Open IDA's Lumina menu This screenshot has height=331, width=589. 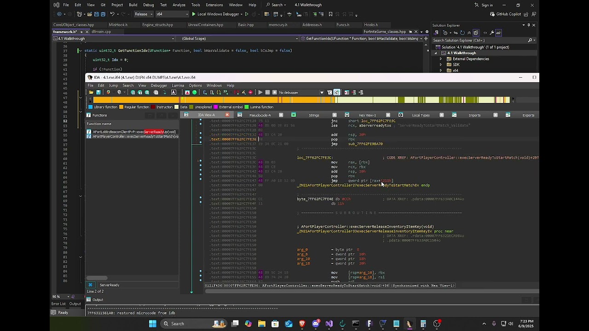pos(178,86)
